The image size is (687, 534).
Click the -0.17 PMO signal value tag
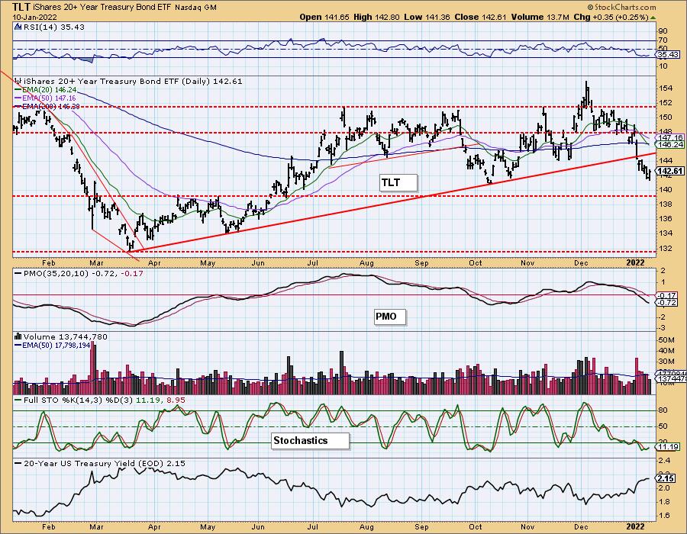[667, 295]
